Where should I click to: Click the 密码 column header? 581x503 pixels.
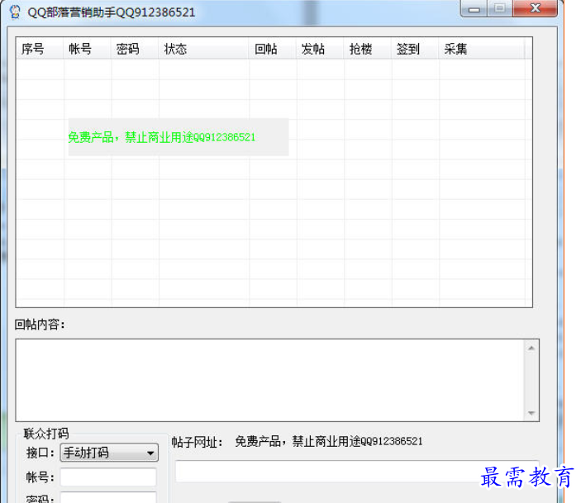135,49
